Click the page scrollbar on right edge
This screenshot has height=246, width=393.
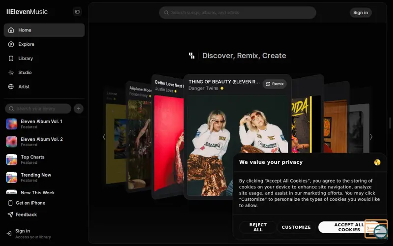[391, 123]
